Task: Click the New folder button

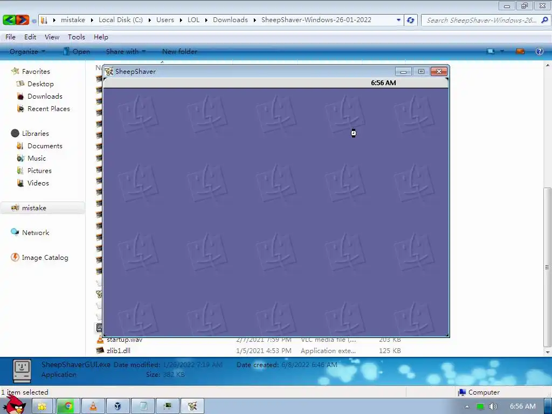Action: (180, 51)
